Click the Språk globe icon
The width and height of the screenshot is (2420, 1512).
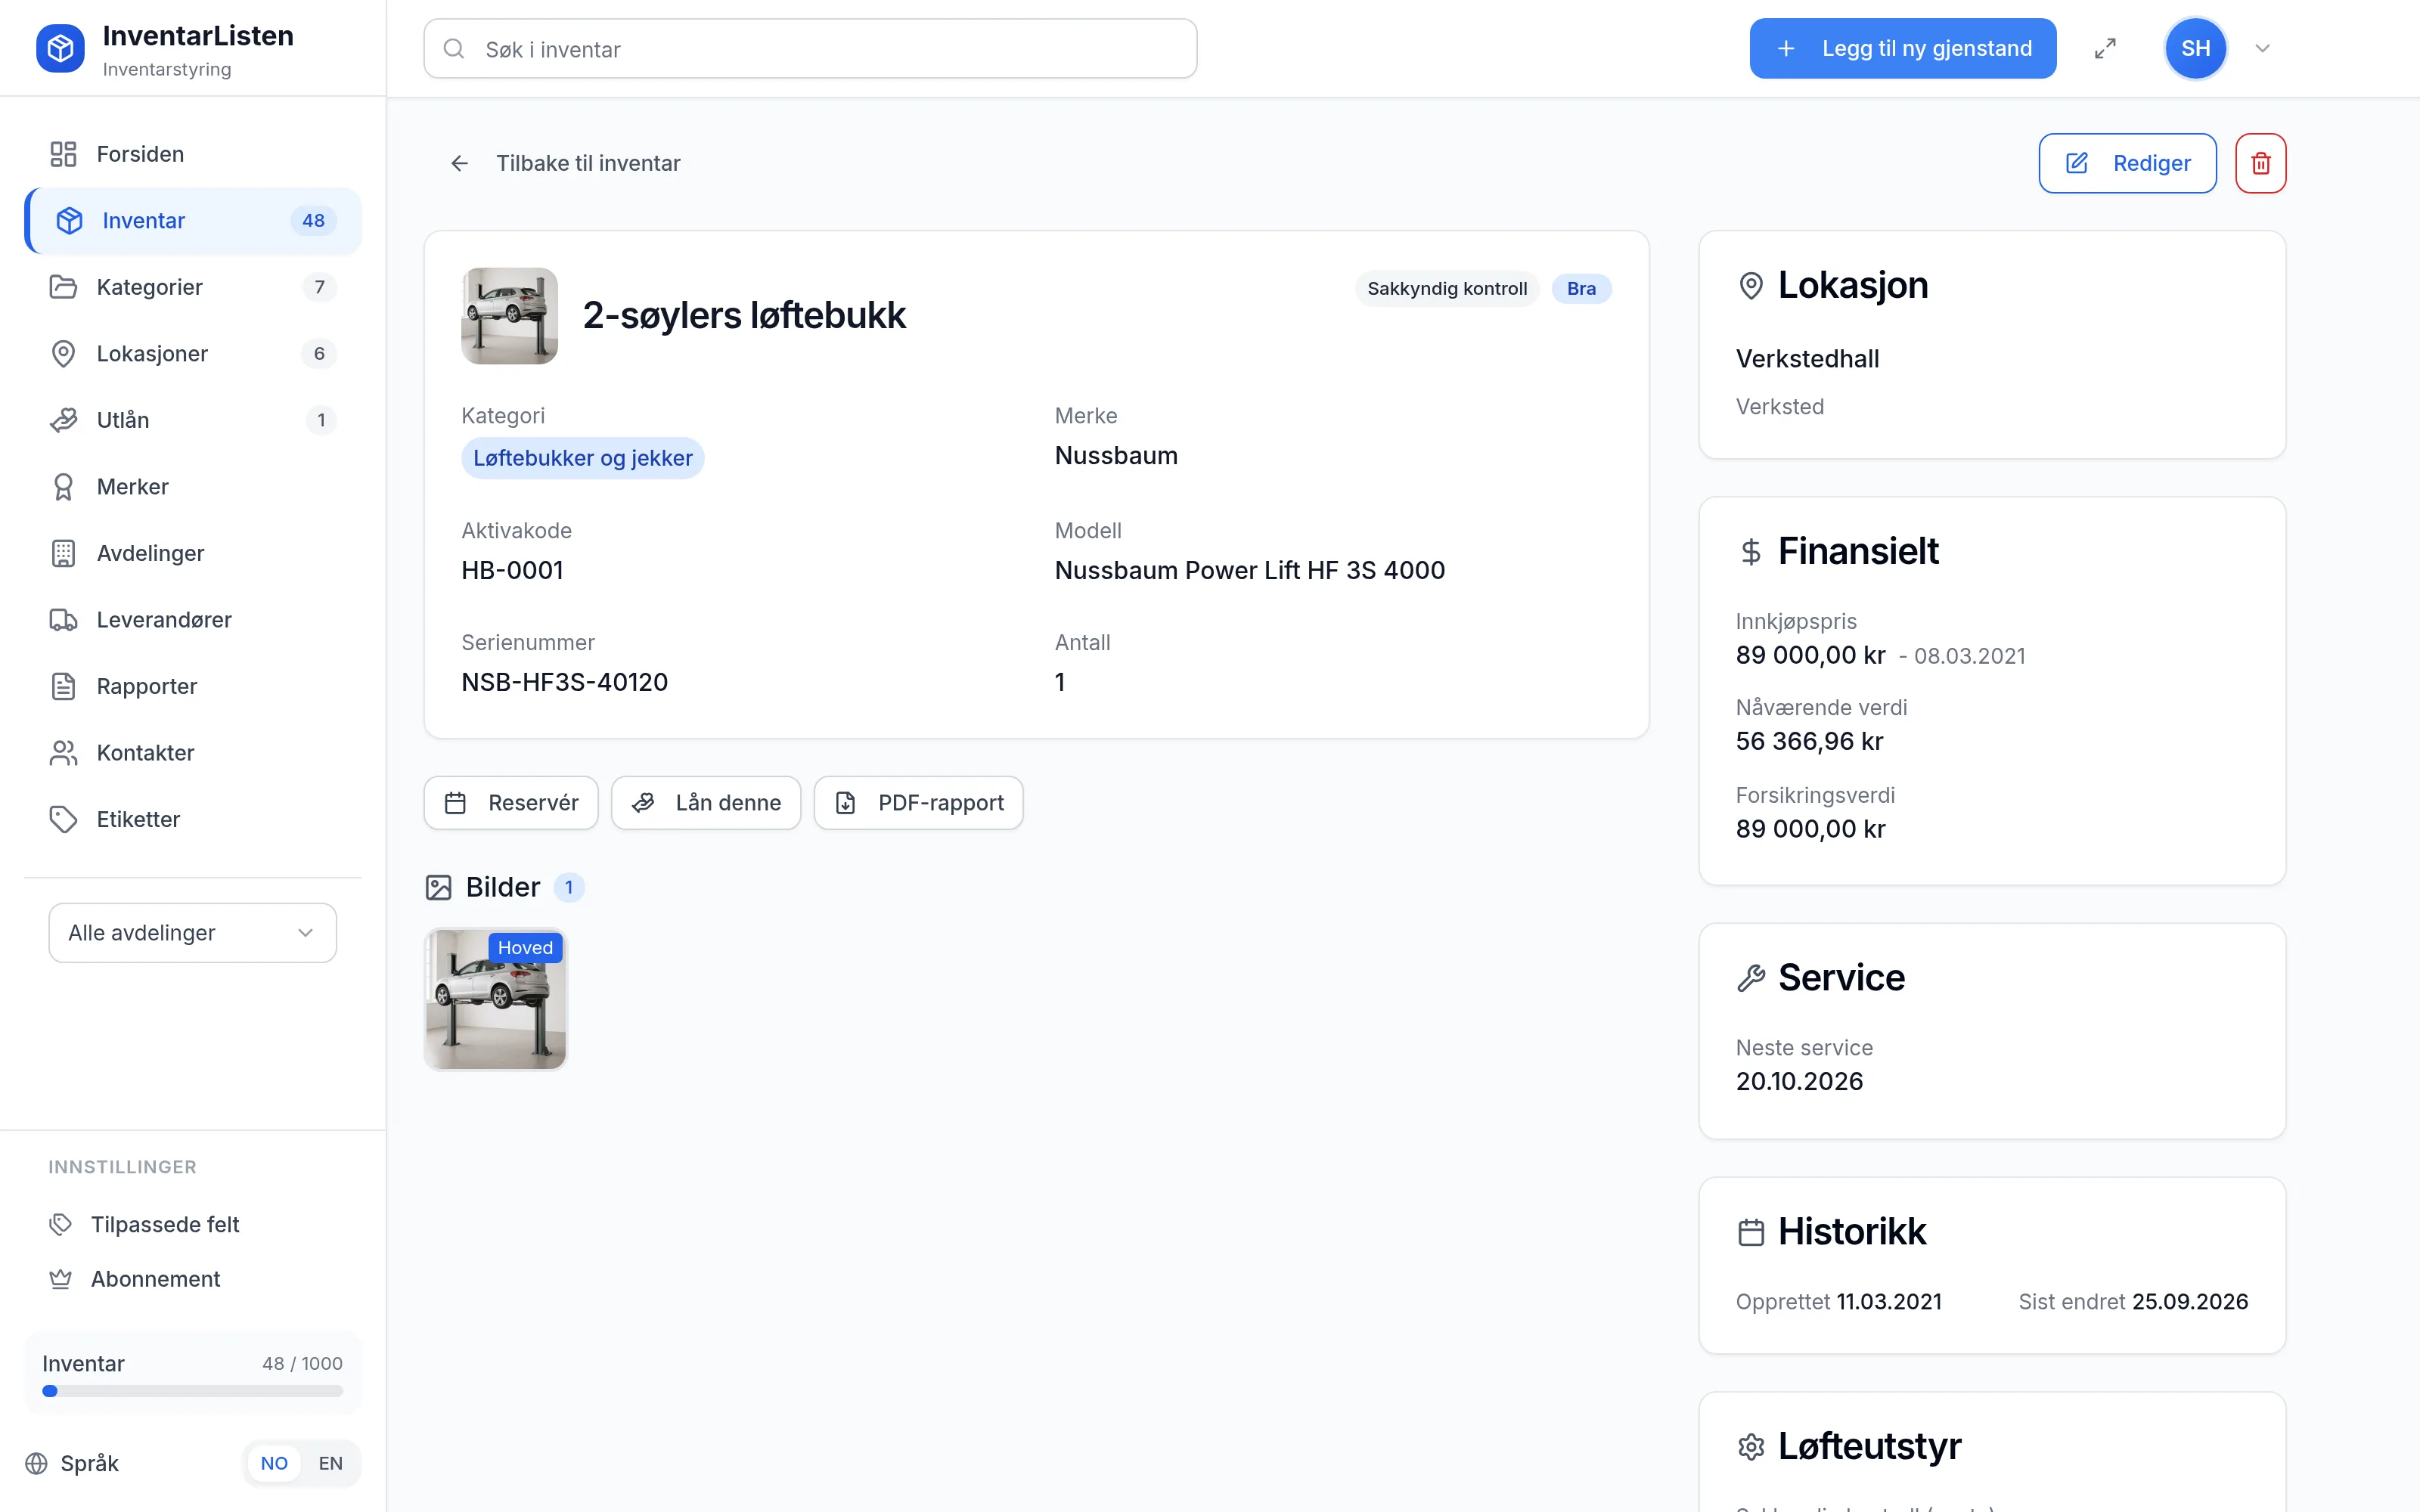(x=37, y=1463)
